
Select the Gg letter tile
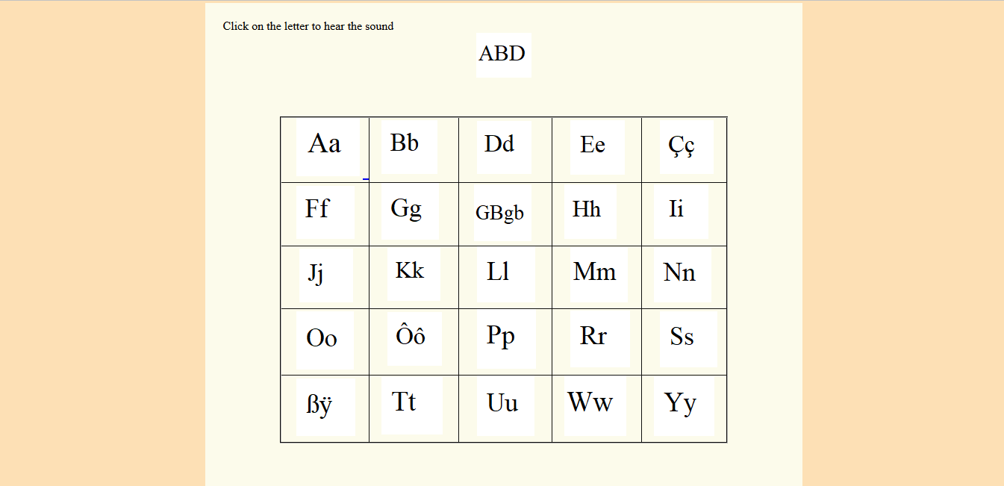pos(410,212)
